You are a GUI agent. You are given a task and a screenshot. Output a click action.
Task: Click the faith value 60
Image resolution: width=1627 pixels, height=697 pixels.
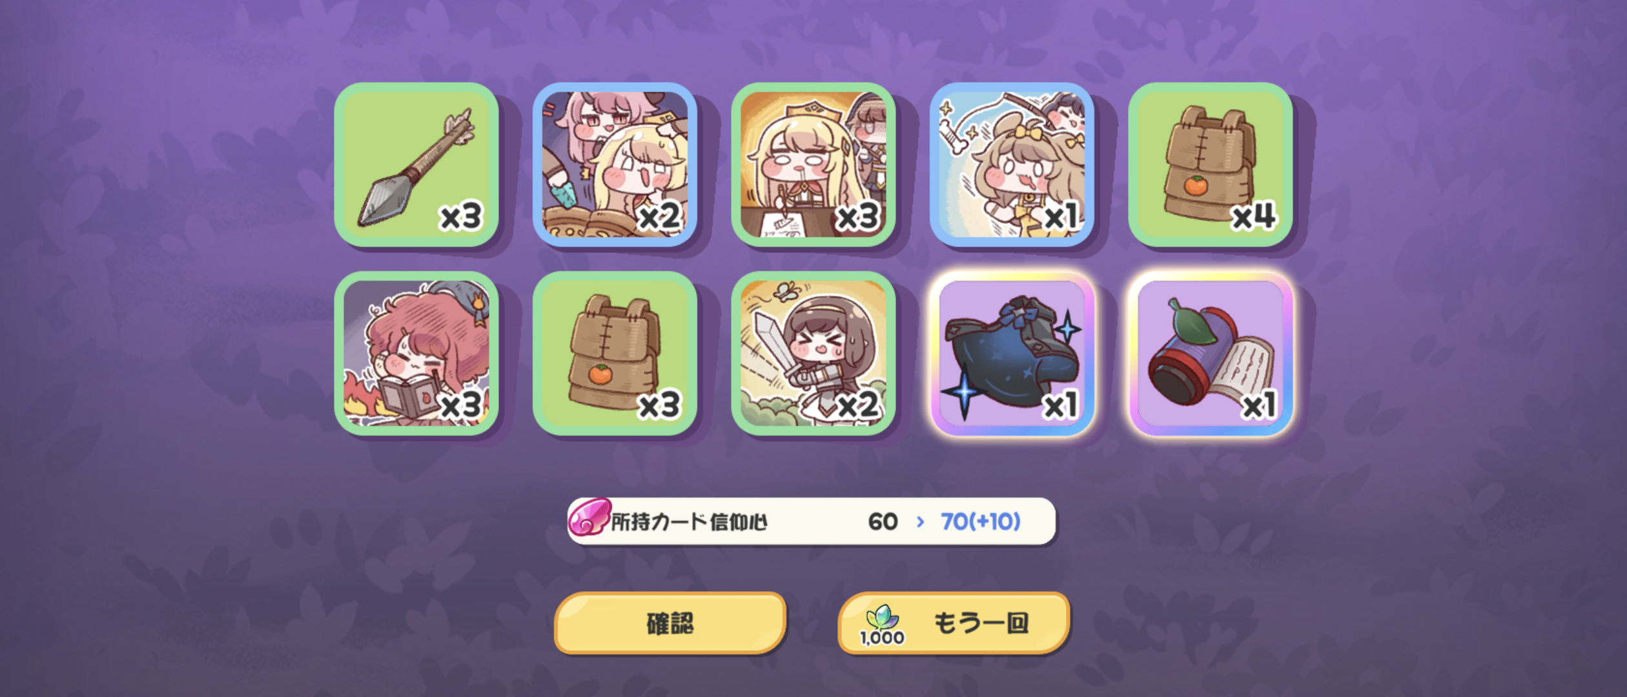(883, 521)
